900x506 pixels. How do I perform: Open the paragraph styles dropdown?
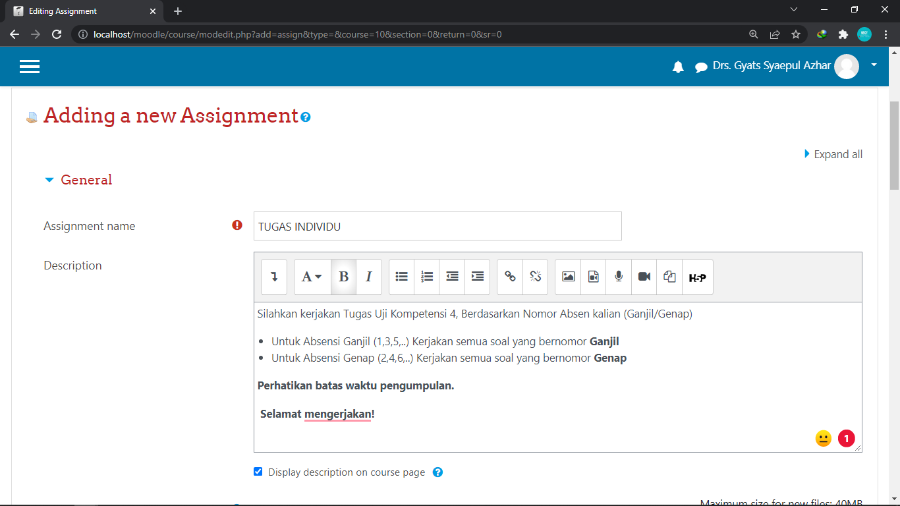point(312,277)
